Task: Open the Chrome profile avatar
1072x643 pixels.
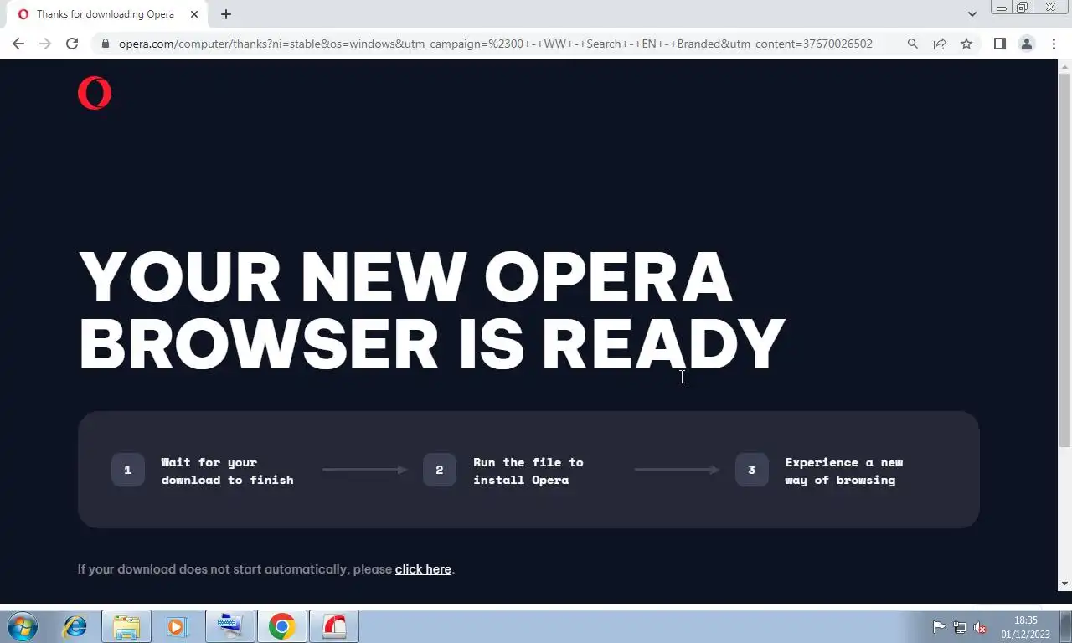Action: [1026, 44]
